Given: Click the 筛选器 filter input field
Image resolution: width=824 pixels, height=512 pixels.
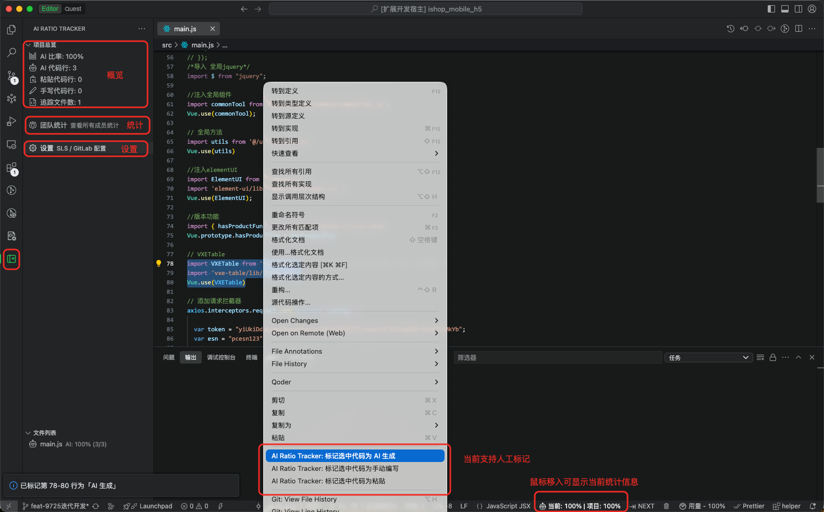Looking at the screenshot, I should 557,357.
